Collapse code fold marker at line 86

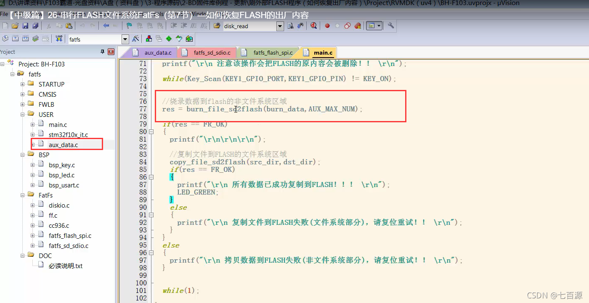[x=152, y=177]
